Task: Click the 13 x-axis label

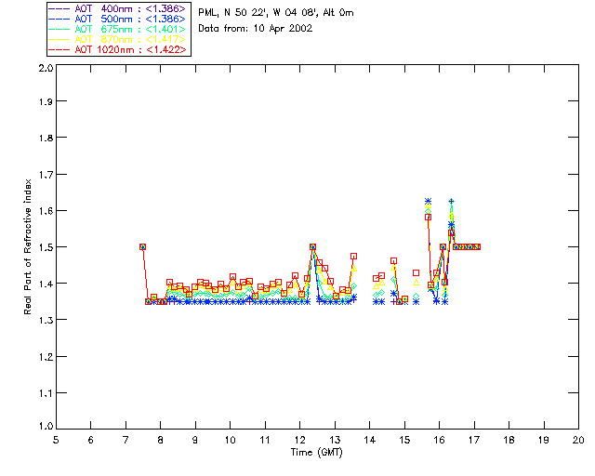Action: point(335,440)
